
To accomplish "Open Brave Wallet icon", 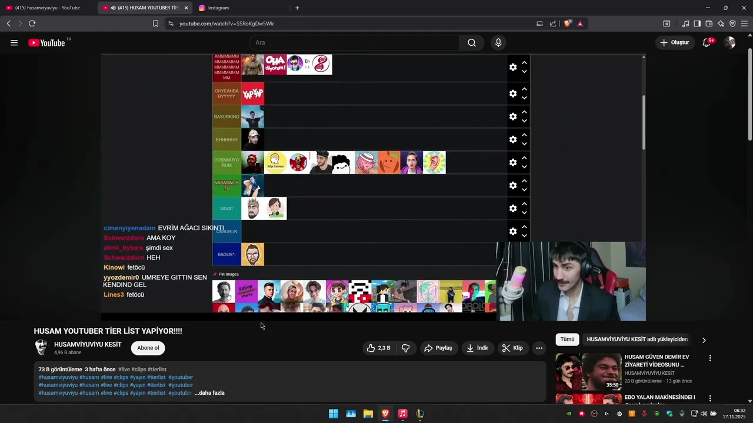I will [x=709, y=23].
